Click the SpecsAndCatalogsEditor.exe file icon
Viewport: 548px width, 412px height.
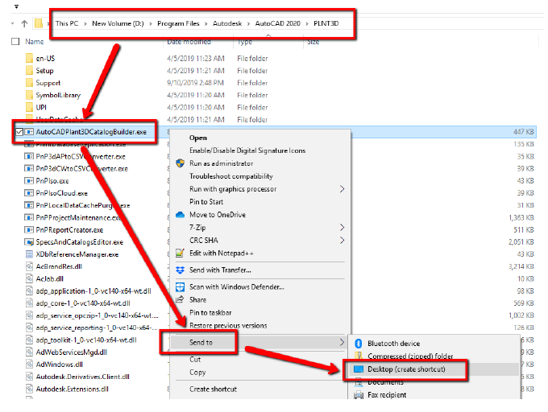(29, 242)
